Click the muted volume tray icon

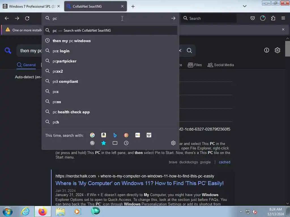[255, 212]
